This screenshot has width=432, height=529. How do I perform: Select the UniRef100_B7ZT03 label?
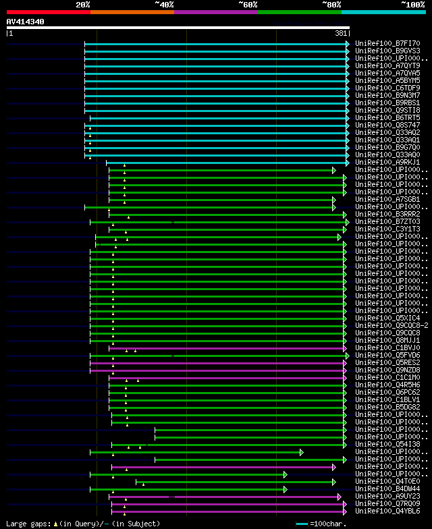pyautogui.click(x=387, y=221)
